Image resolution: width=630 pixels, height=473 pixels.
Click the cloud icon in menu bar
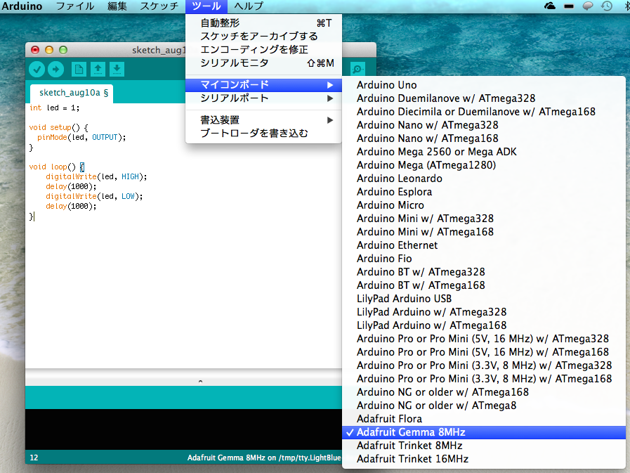pos(550,6)
